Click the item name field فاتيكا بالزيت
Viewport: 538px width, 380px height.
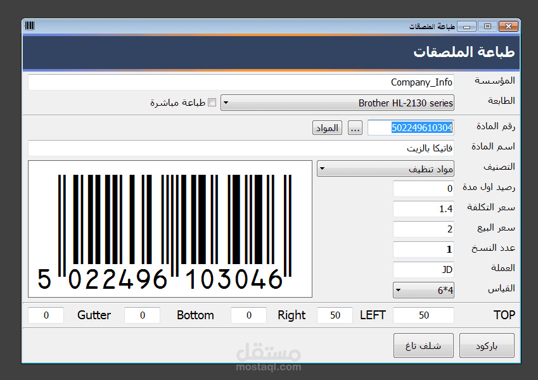[x=241, y=148]
